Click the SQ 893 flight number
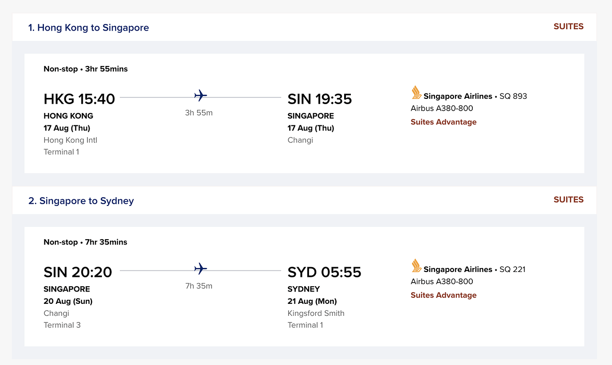 coord(513,97)
